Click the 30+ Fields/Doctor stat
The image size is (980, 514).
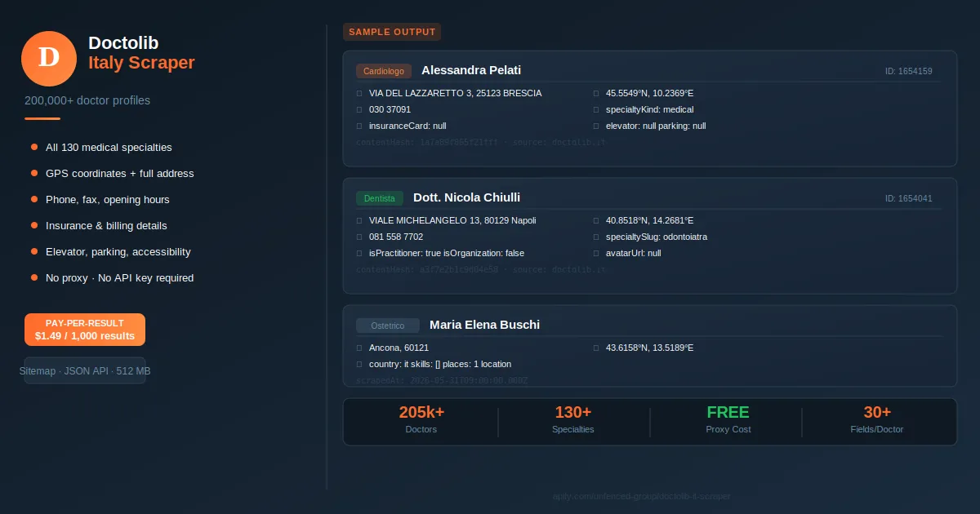pos(877,421)
